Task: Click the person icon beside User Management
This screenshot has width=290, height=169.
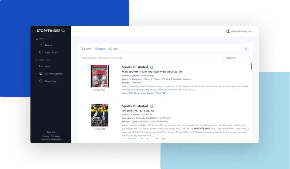Action: (x=41, y=74)
